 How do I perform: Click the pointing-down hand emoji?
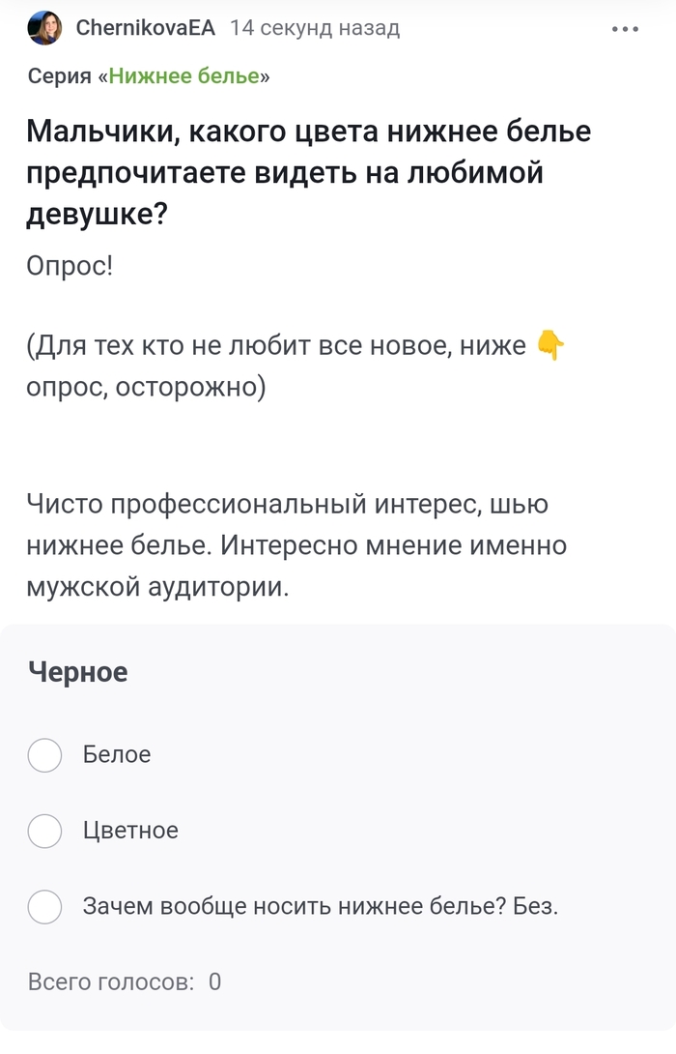tap(549, 344)
